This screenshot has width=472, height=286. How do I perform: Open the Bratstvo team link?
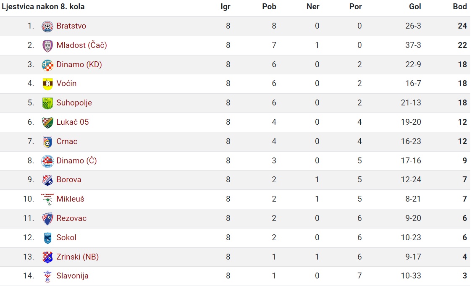[71, 26]
